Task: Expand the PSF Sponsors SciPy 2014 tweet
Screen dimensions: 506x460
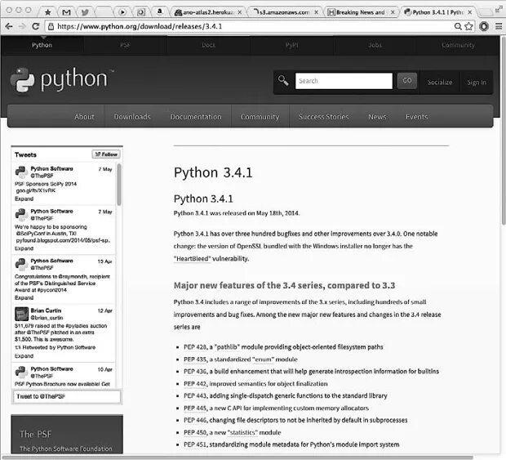Action: pyautogui.click(x=24, y=199)
